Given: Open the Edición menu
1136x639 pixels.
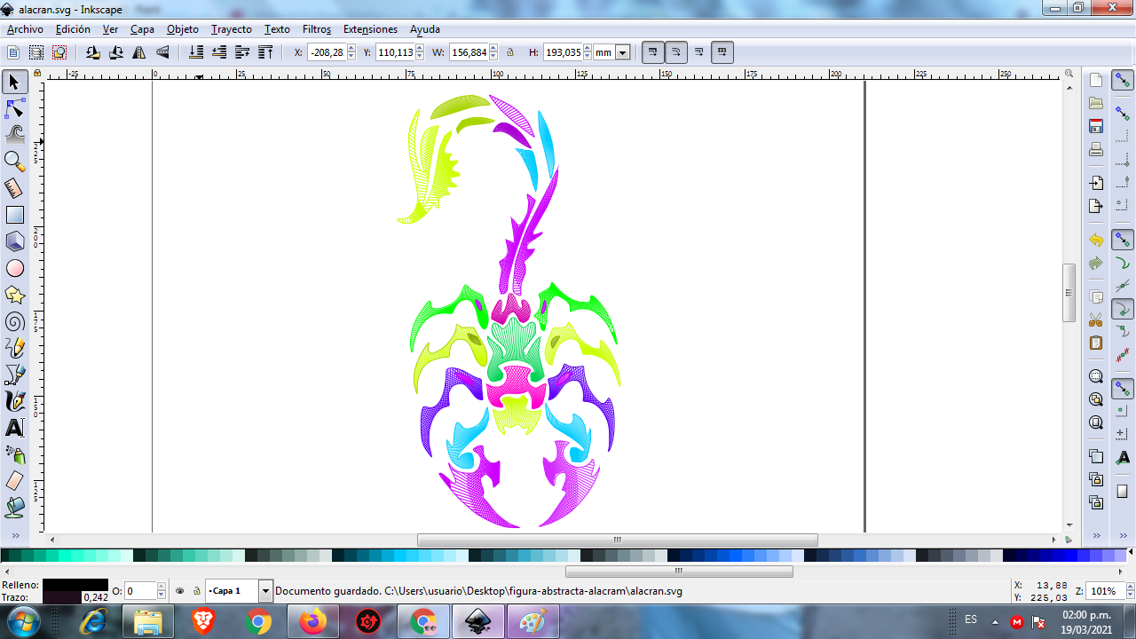Looking at the screenshot, I should coord(73,29).
